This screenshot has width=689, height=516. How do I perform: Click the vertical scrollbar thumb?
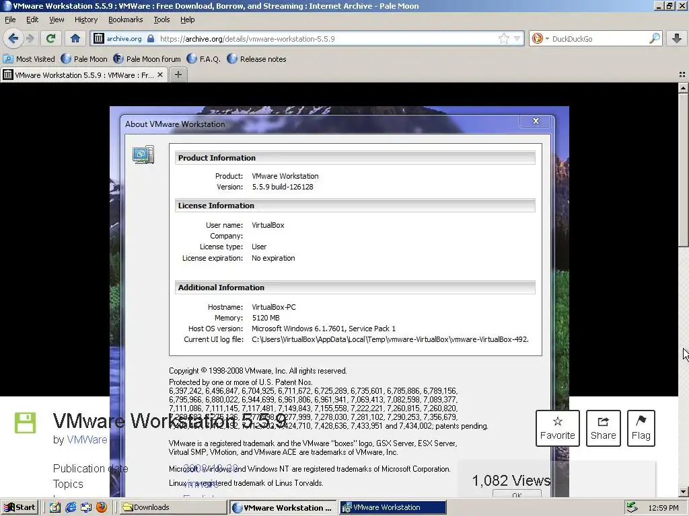[684, 170]
